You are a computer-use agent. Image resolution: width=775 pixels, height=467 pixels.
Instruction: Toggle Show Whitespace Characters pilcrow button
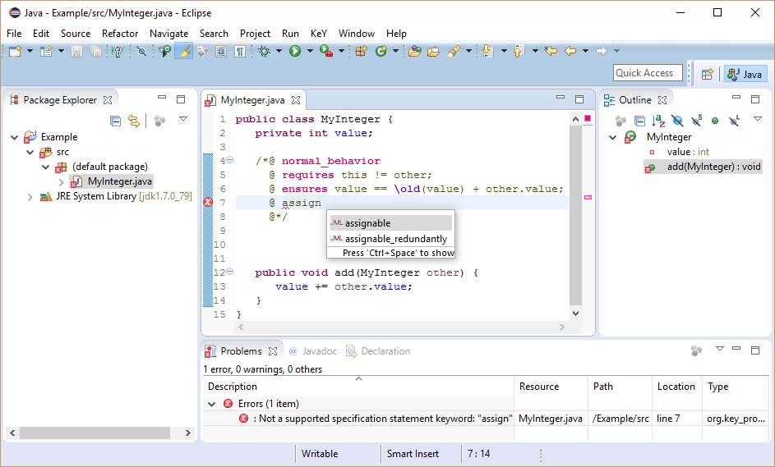(x=240, y=51)
